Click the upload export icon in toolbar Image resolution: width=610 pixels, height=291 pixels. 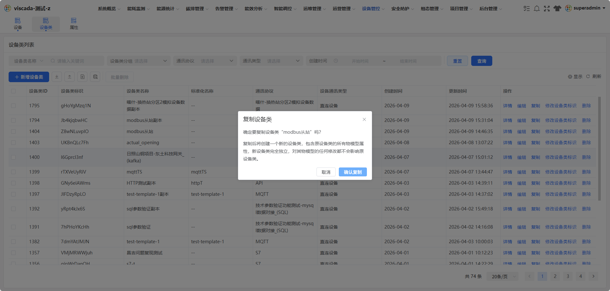pos(70,77)
